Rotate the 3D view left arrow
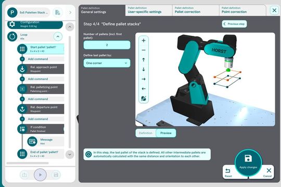Viewport: 281px width, 187px height. pos(144,89)
